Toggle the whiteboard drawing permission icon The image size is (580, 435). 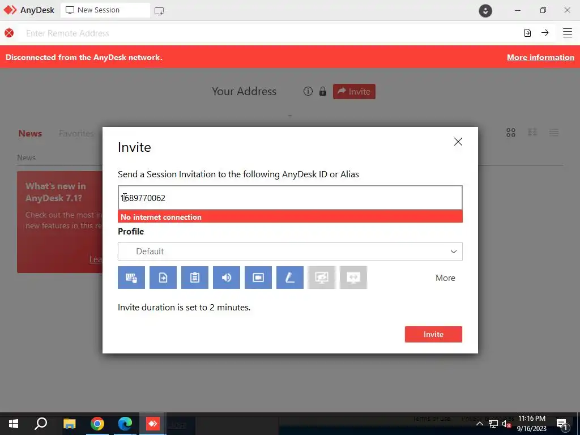point(290,278)
